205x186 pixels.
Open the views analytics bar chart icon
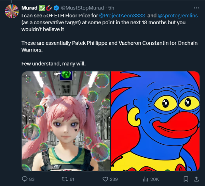click(145, 179)
